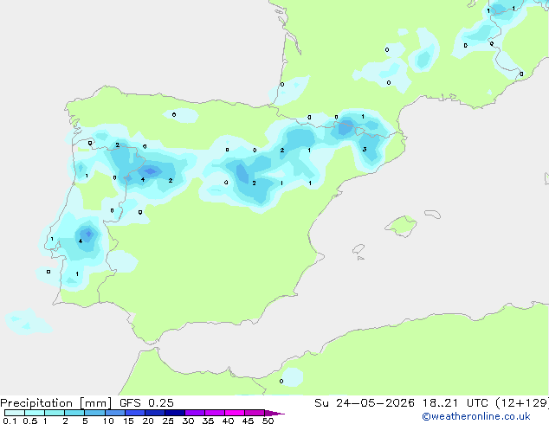Click the '0.1' legend scale label

coord(10,421)
